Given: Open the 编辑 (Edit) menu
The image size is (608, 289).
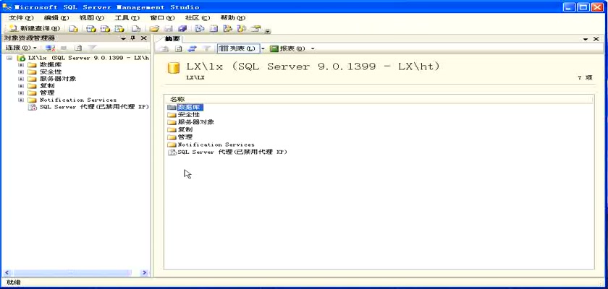Looking at the screenshot, I should click(56, 18).
